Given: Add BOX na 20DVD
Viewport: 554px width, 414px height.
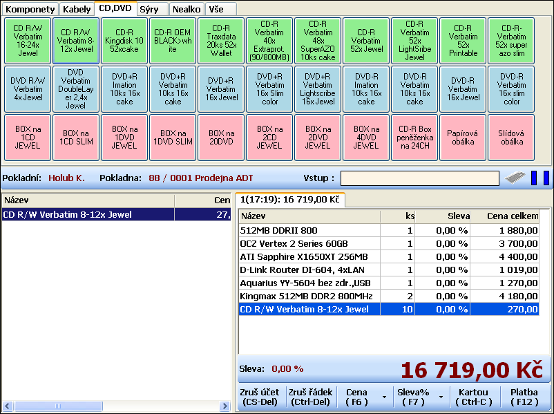Looking at the screenshot, I should coord(221,138).
